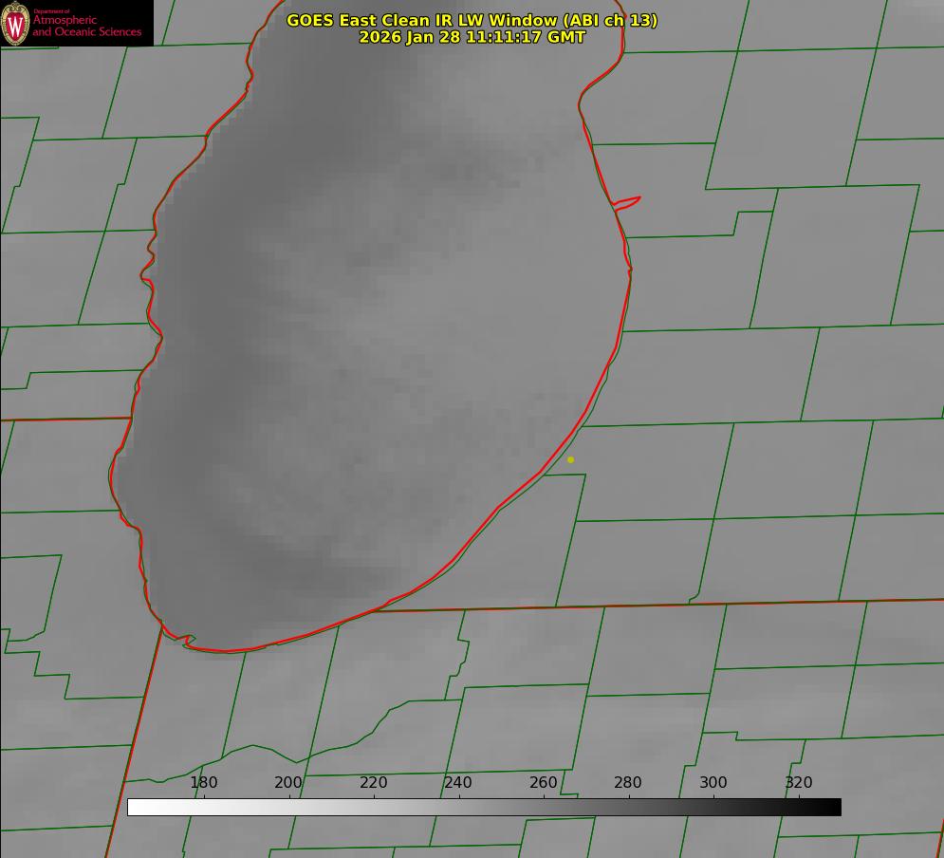Viewport: 944px width, 858px height.
Task: Click the yellow dot marker near the lakeshore
Action: tap(571, 459)
